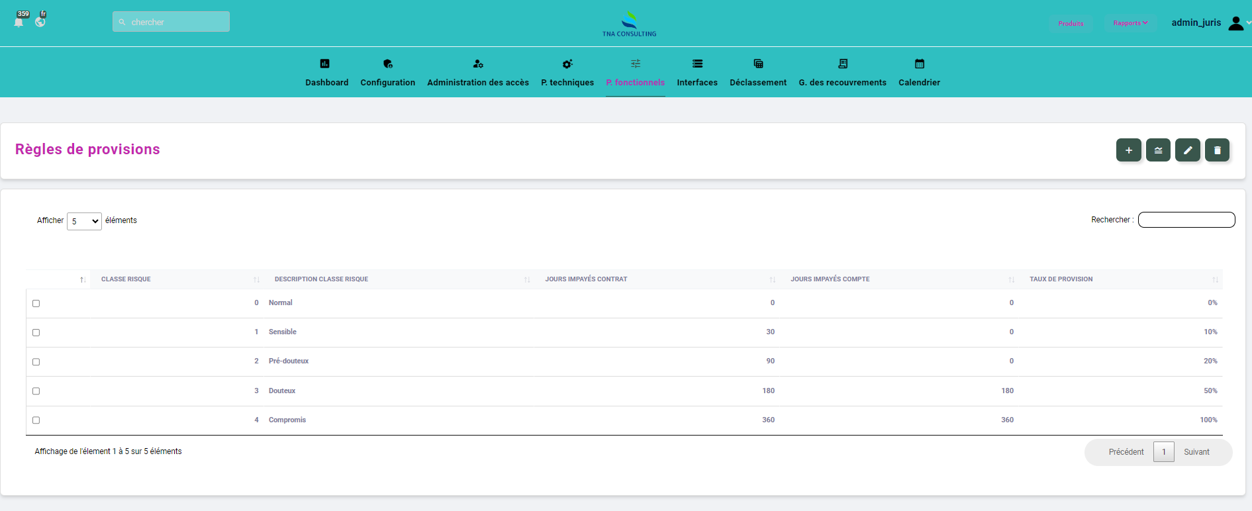Open the Calendrier calendar icon

tap(919, 64)
